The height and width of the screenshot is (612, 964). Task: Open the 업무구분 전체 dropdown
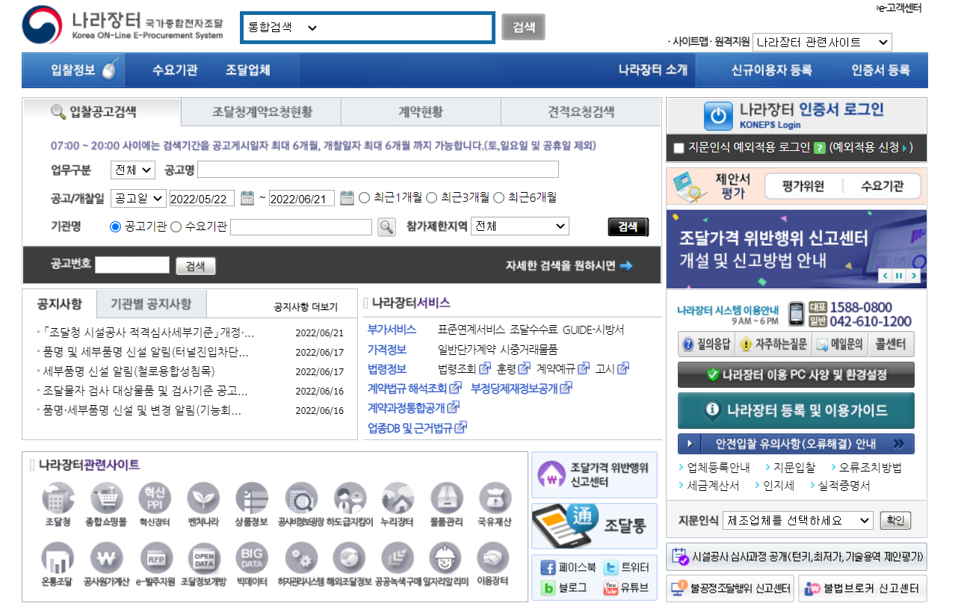(x=132, y=170)
